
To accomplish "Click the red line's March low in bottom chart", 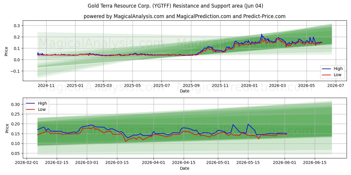I will click(x=126, y=141).
